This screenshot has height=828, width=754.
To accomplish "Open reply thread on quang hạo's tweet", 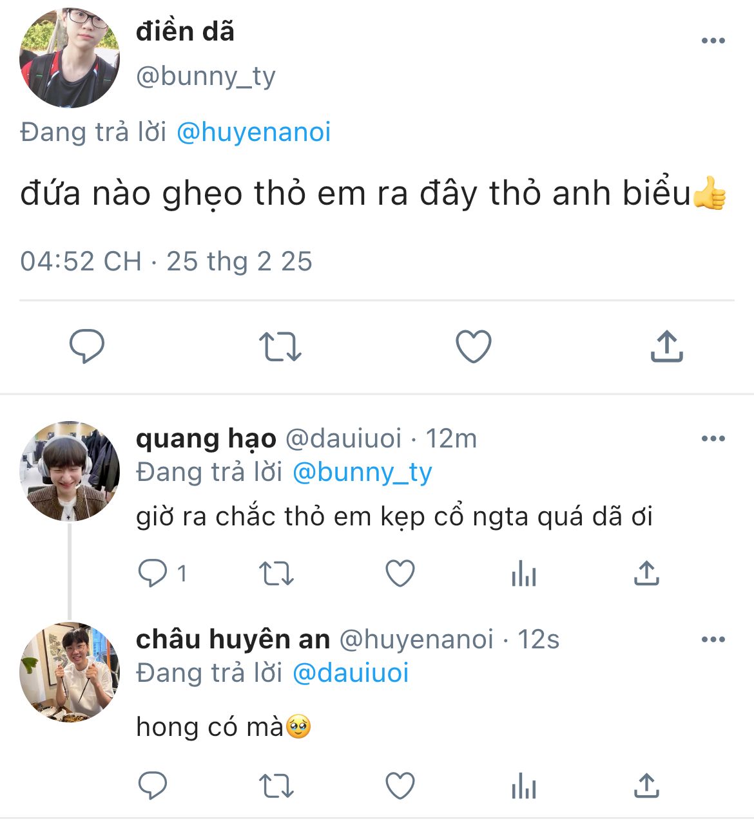I will click(x=153, y=573).
